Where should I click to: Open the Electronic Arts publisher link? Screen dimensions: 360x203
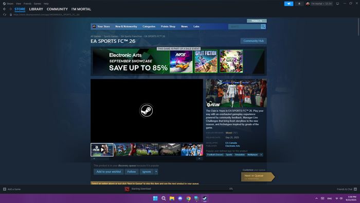[232, 146]
